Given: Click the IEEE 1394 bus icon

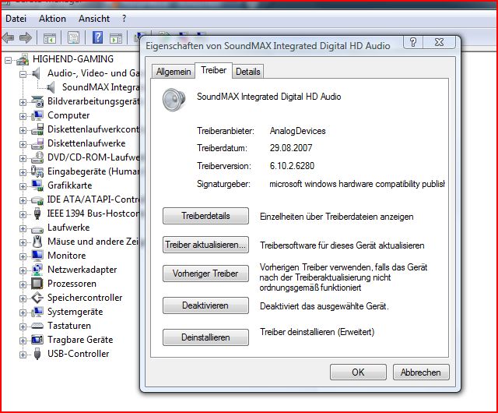Looking at the screenshot, I should 37,214.
